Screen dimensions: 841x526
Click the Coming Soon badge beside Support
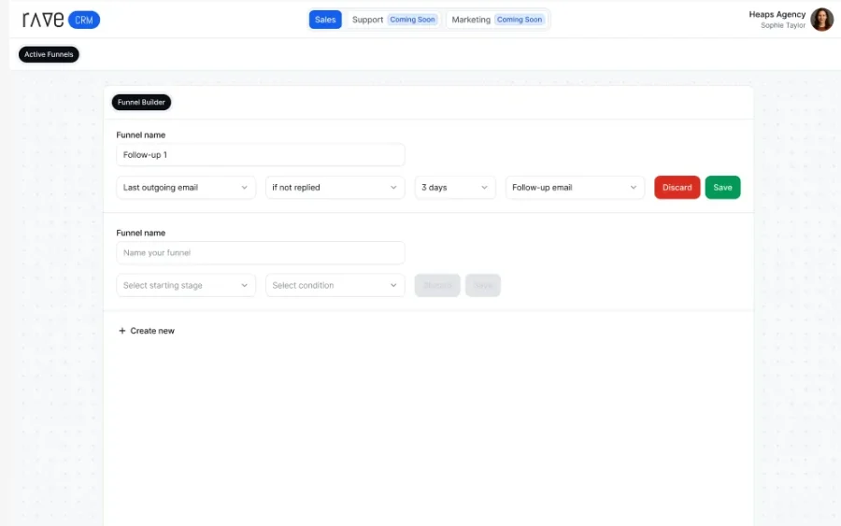(x=412, y=20)
